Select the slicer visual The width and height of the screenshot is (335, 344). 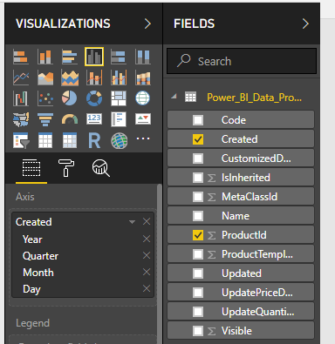point(21,140)
